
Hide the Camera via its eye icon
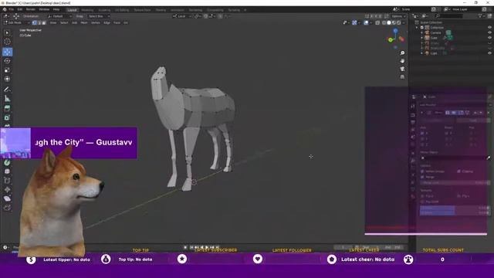click(x=489, y=32)
